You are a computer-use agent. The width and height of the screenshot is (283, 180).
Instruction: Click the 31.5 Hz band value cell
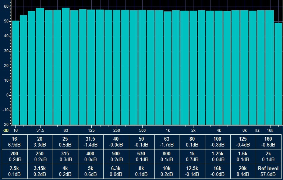[x=91, y=142]
